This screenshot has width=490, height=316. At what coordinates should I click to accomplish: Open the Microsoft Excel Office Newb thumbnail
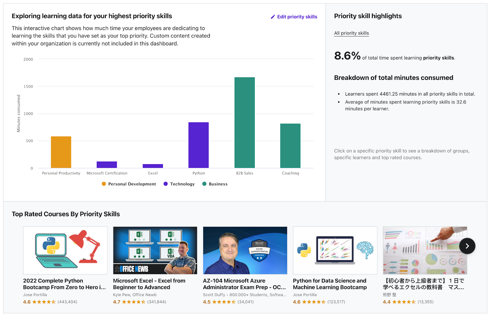[155, 250]
